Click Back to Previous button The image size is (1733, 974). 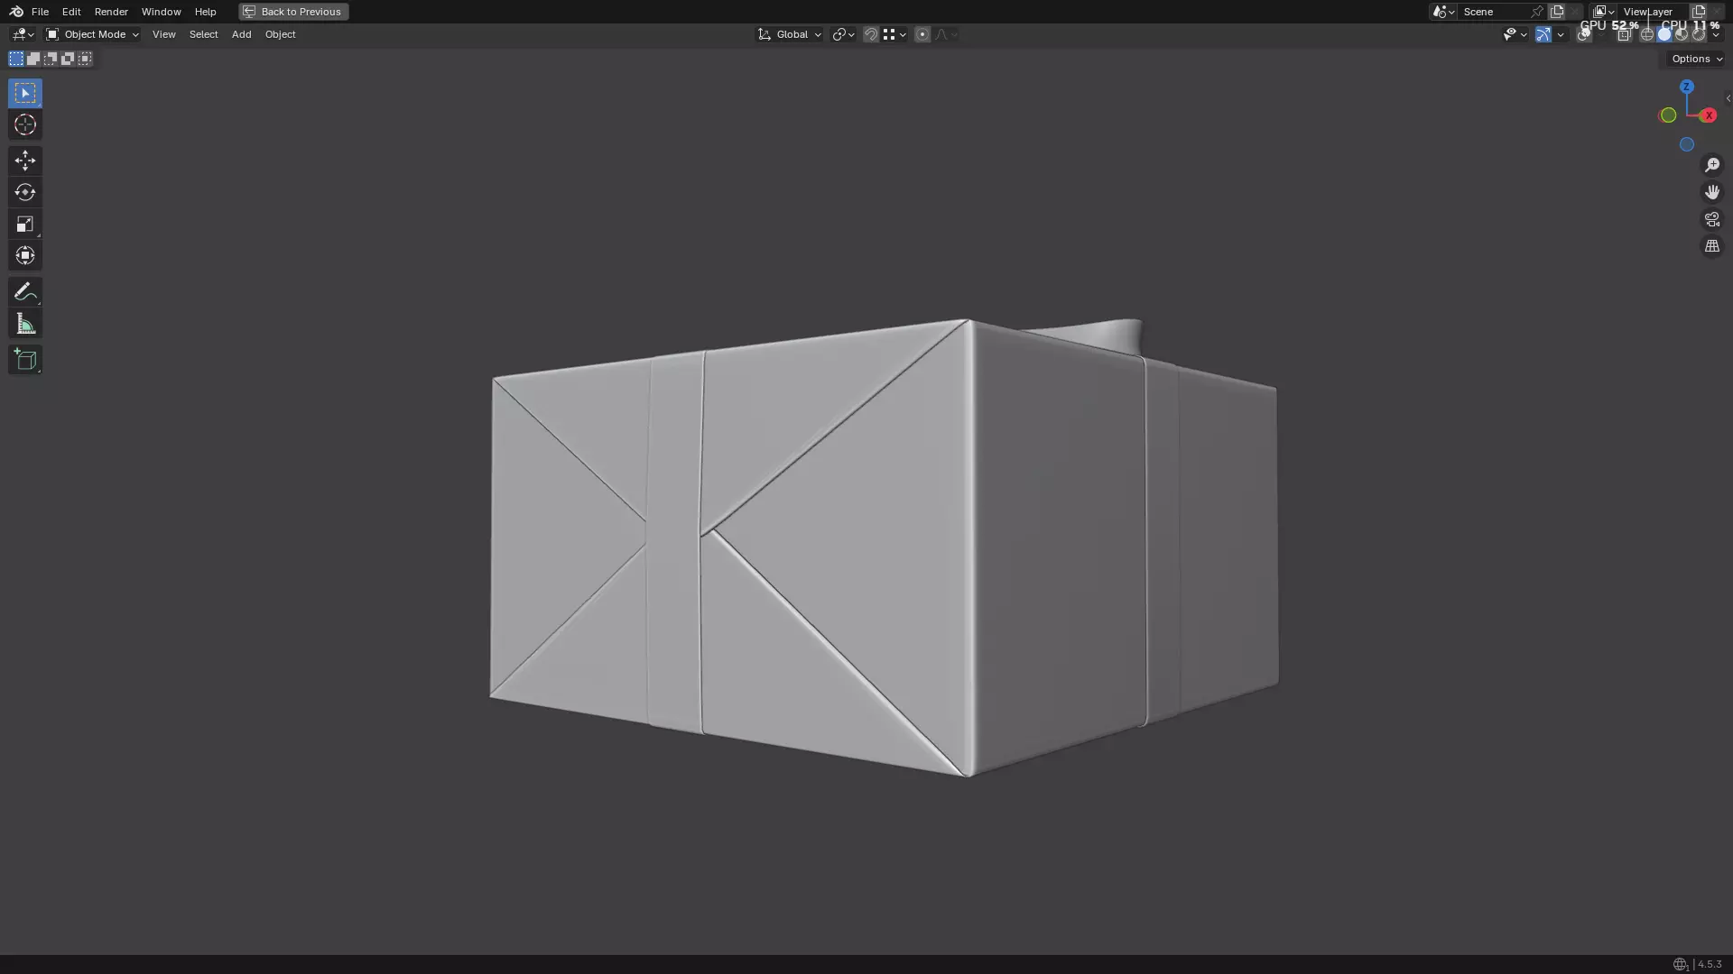293,12
